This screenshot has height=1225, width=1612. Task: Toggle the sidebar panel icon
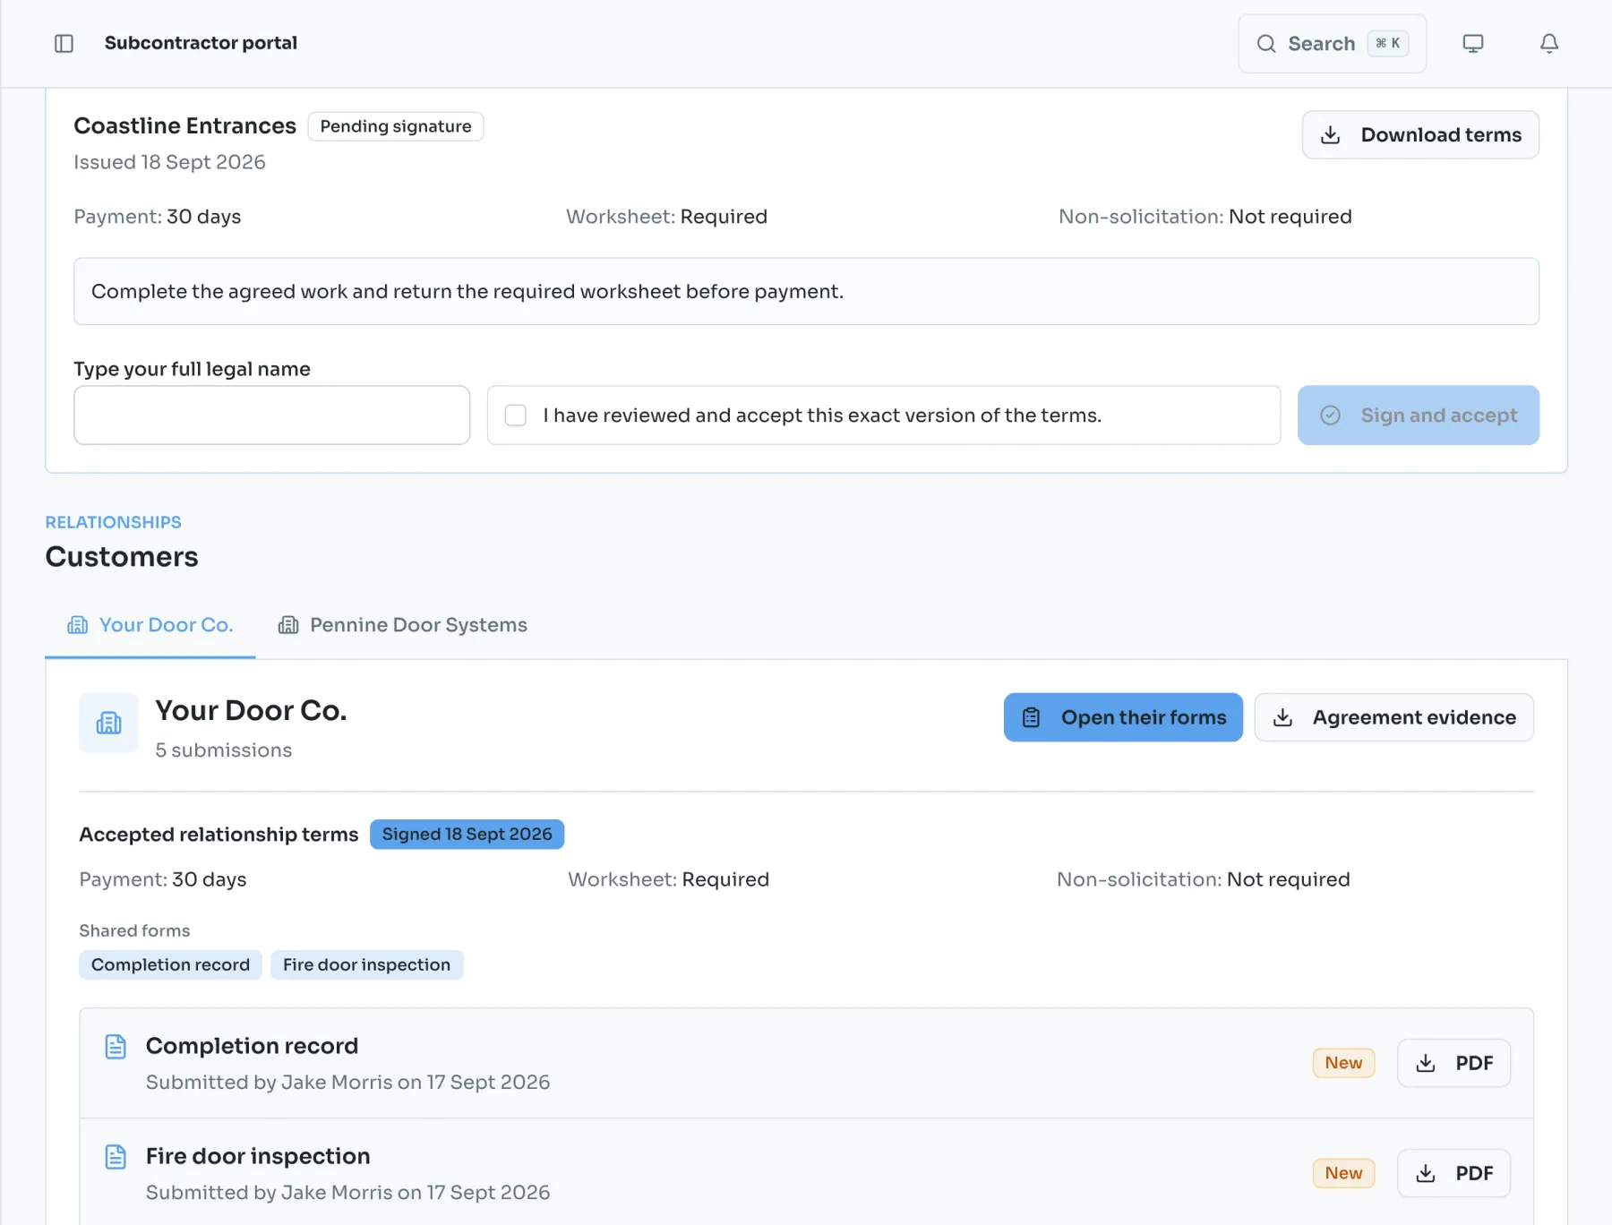click(64, 43)
